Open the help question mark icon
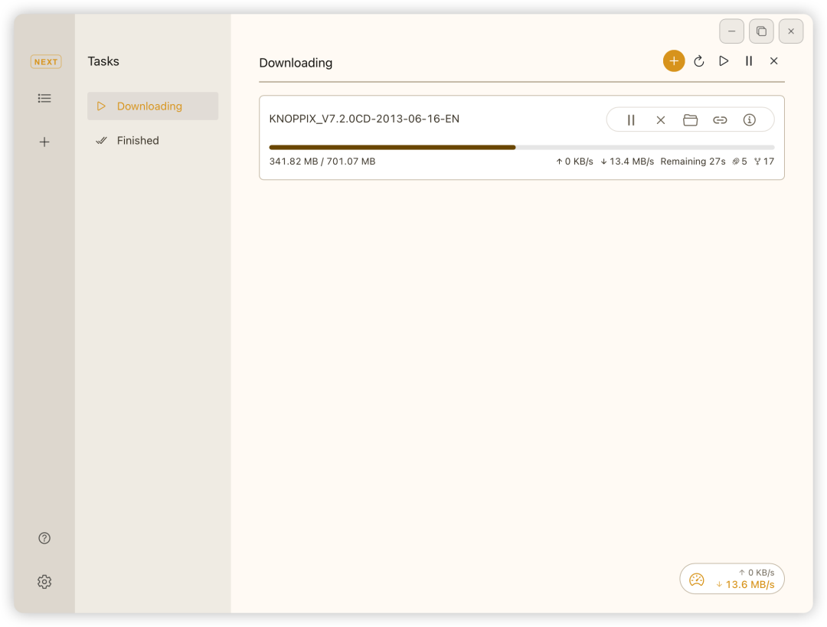827x627 pixels. [x=44, y=538]
